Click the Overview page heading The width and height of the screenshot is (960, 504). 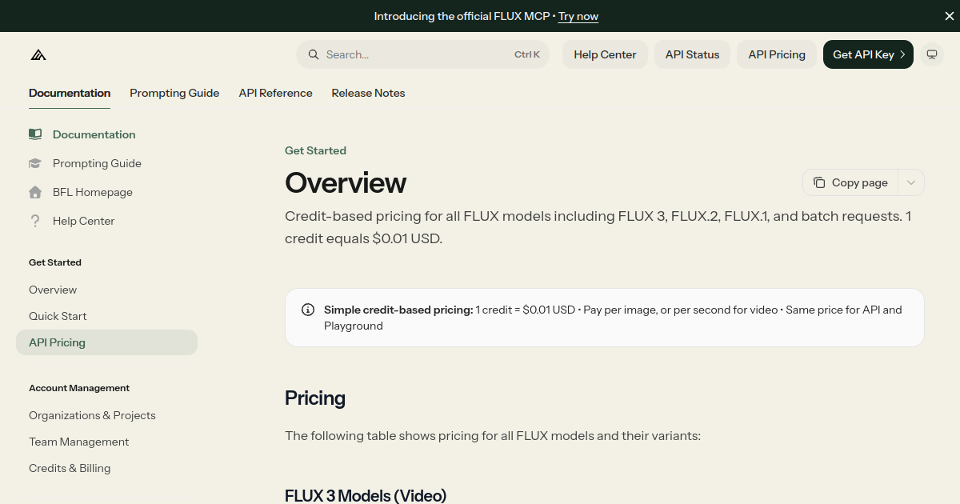coord(346,183)
